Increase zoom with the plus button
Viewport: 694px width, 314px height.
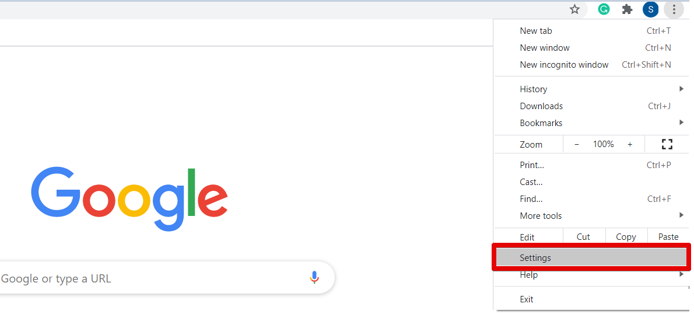coord(630,144)
